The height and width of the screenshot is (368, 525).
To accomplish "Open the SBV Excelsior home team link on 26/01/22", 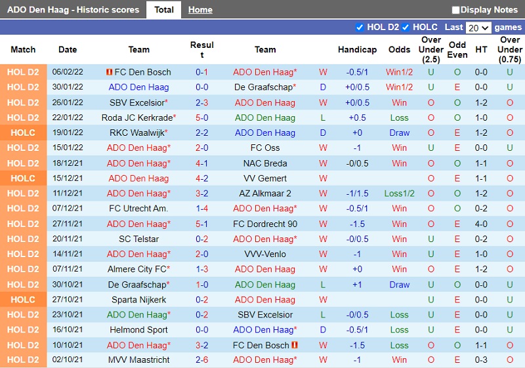I will coord(138,103).
